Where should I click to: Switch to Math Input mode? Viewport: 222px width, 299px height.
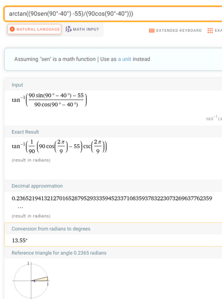pyautogui.click(x=82, y=29)
